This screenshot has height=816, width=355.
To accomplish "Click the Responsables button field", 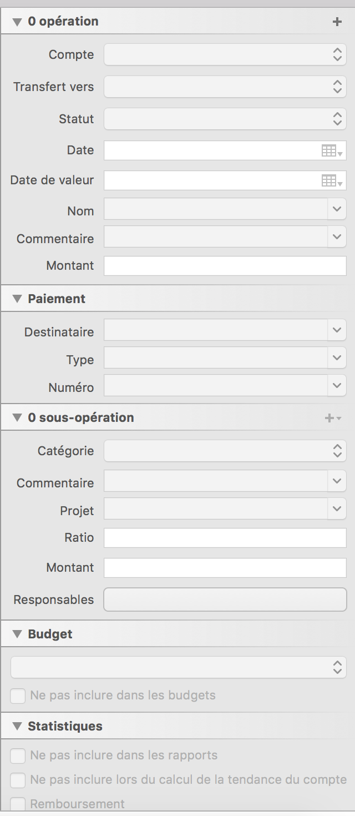I will click(225, 600).
